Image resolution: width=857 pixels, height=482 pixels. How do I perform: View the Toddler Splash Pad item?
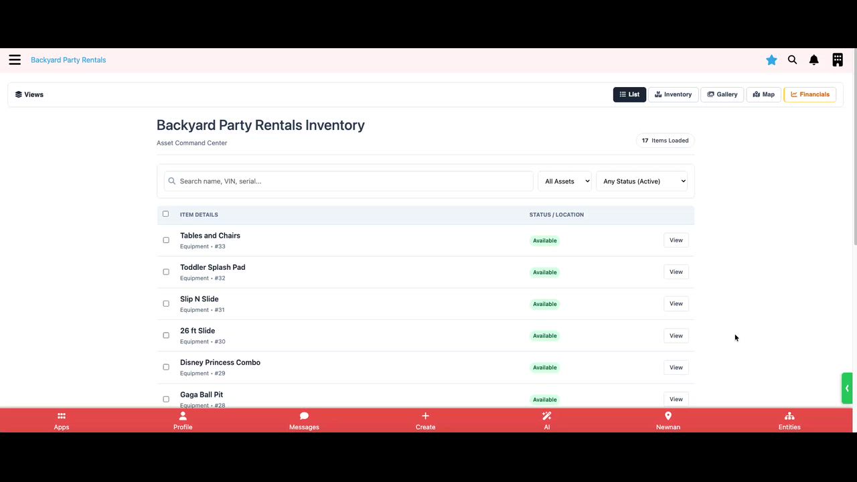click(x=676, y=272)
